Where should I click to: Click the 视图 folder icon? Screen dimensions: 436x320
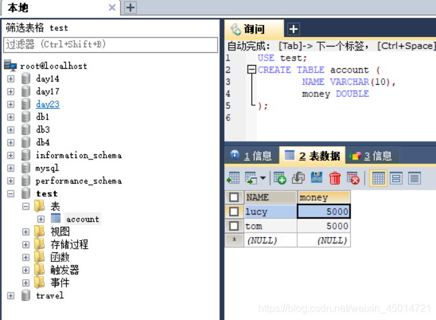pyautogui.click(x=39, y=231)
